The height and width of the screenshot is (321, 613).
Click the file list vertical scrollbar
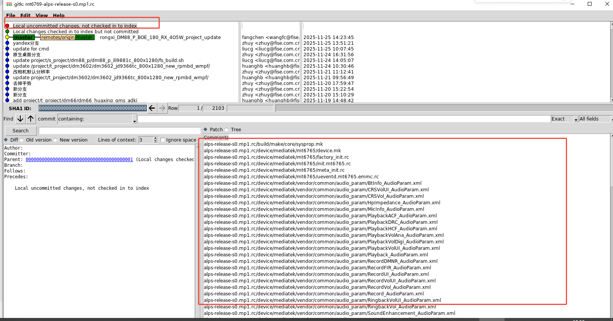coord(611,226)
